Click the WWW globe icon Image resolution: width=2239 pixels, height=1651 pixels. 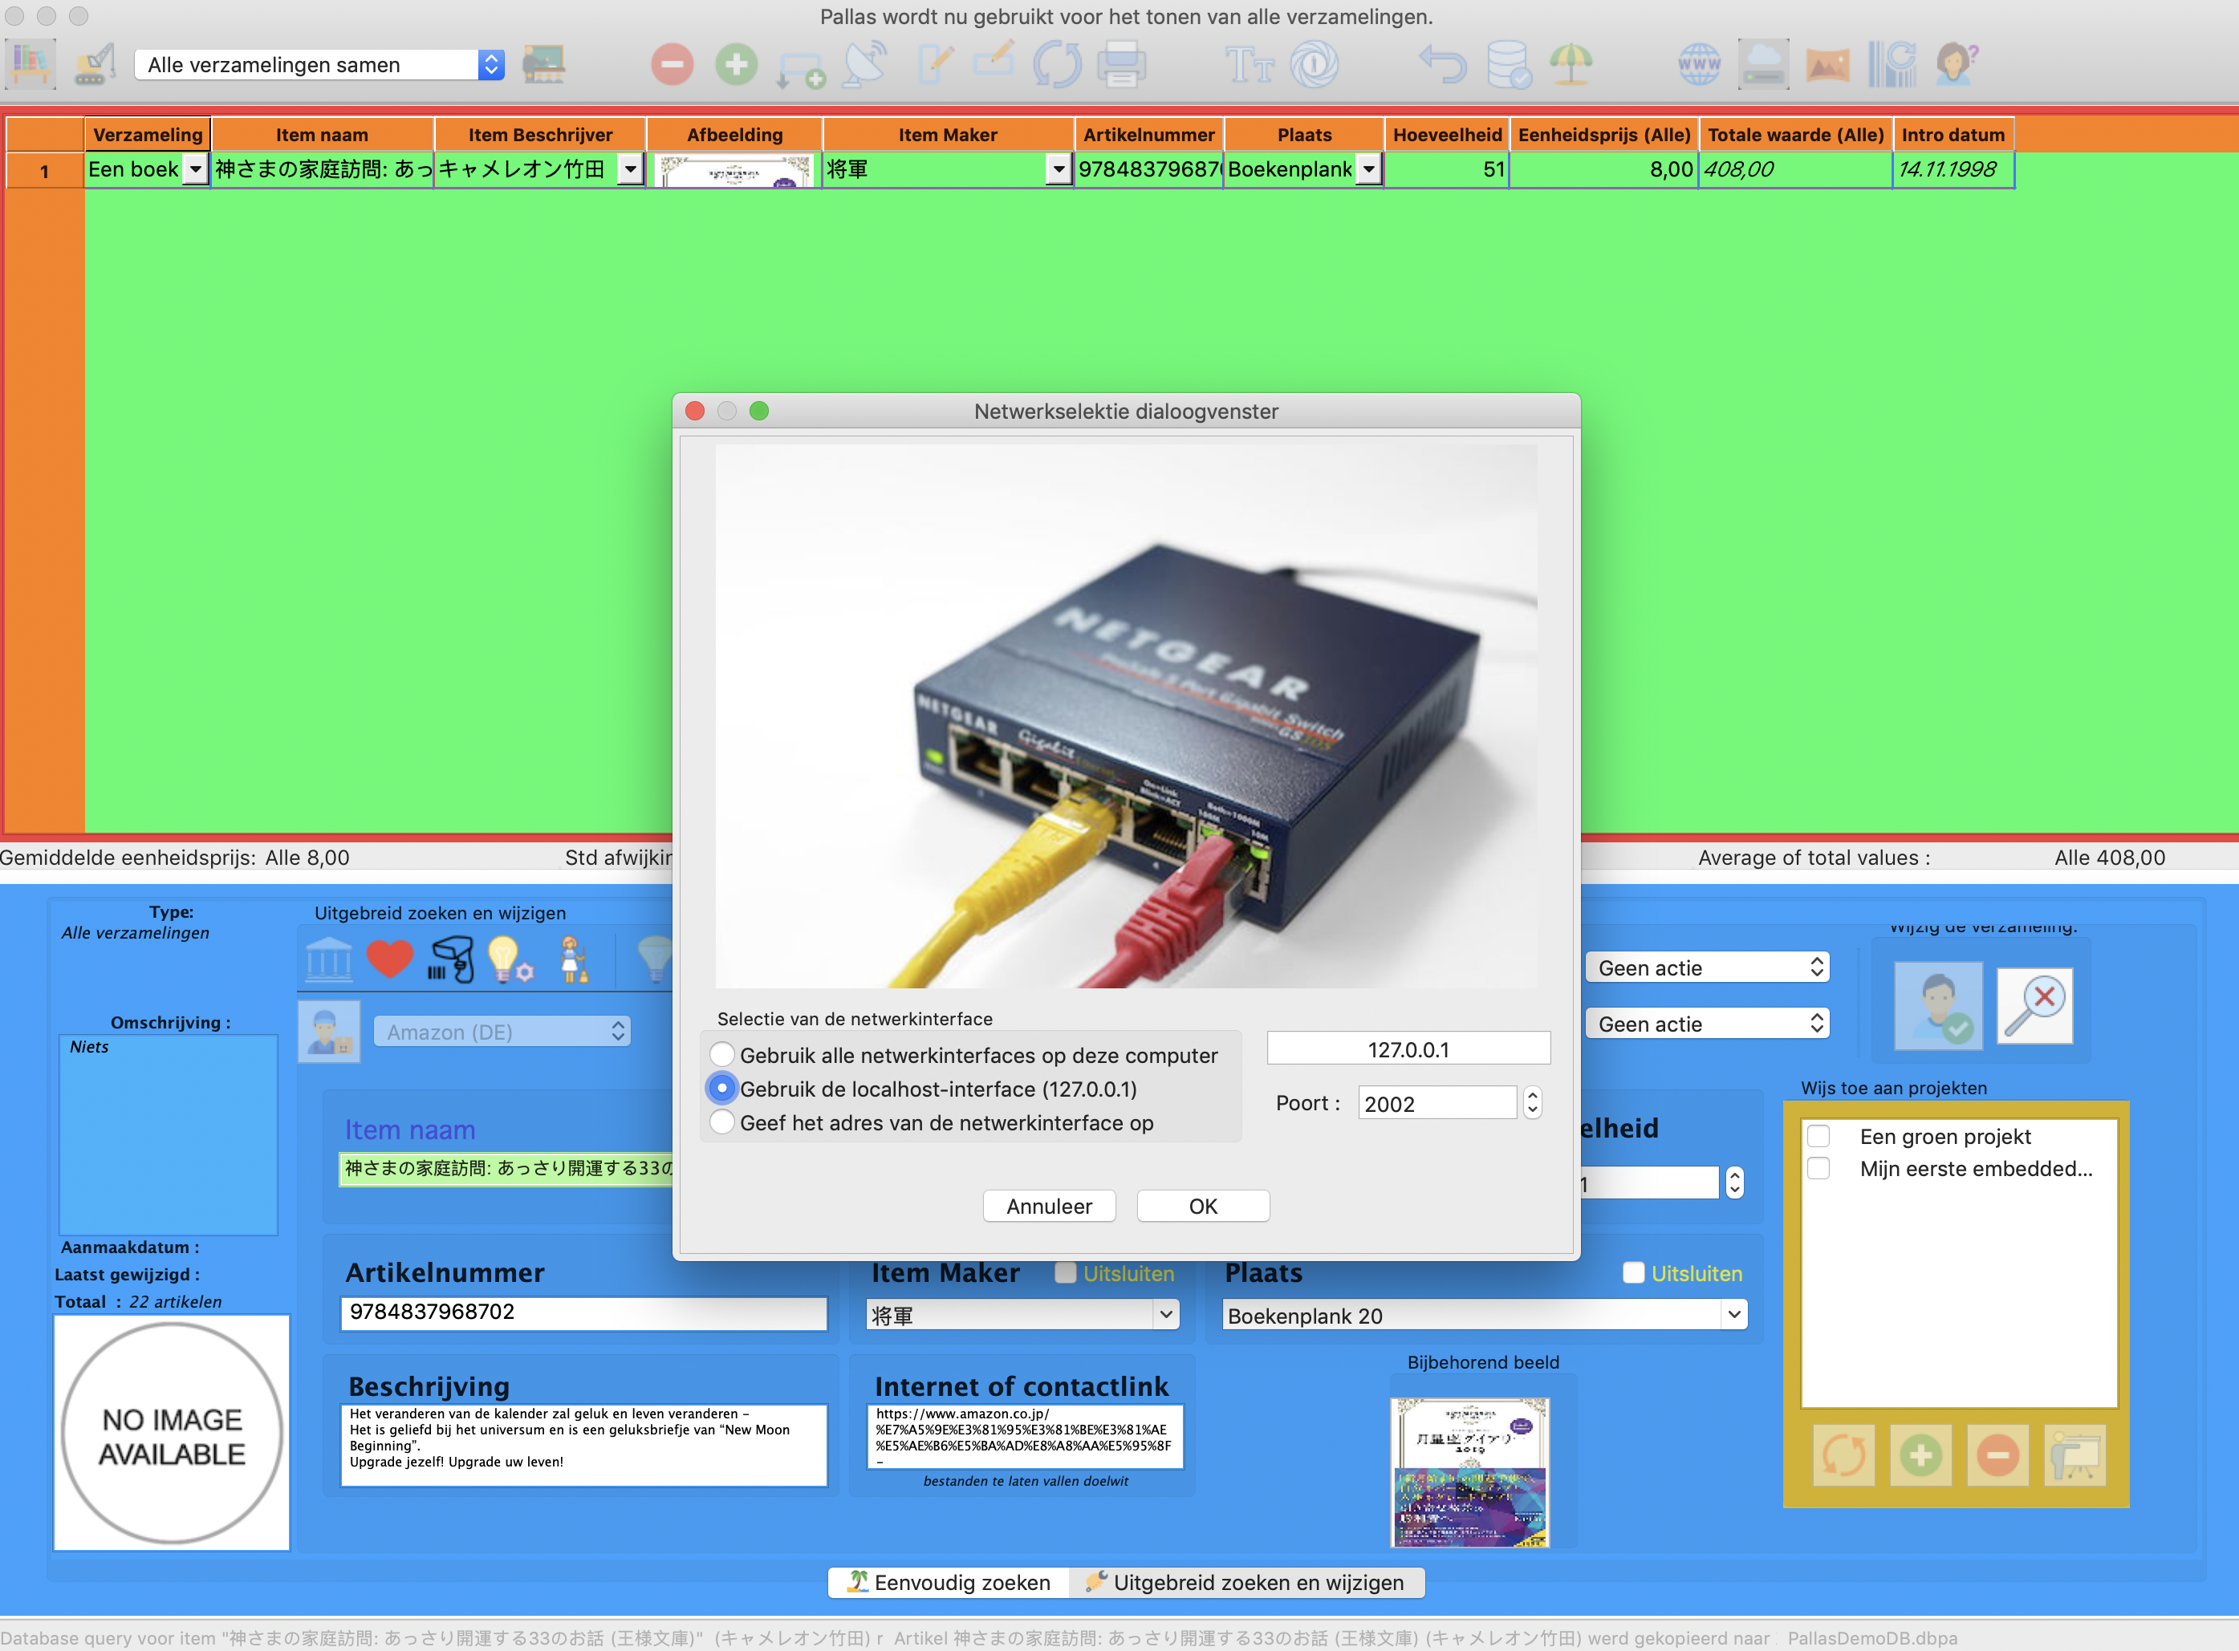click(1699, 65)
